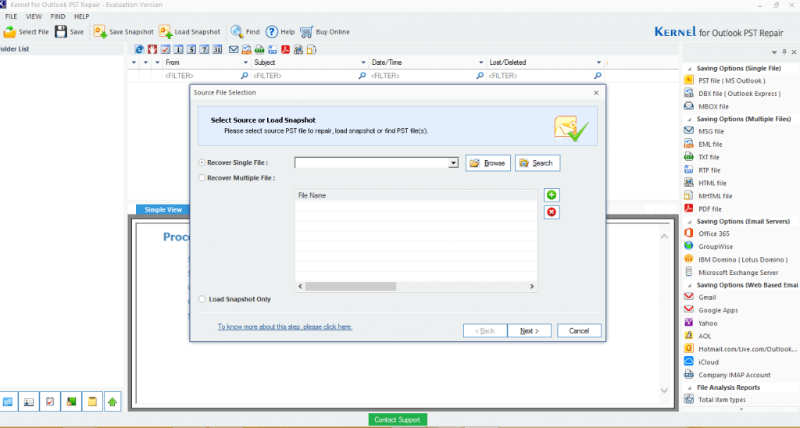Collapse Saving Options (Single File) section
Image resolution: width=800 pixels, height=428 pixels.
point(690,69)
